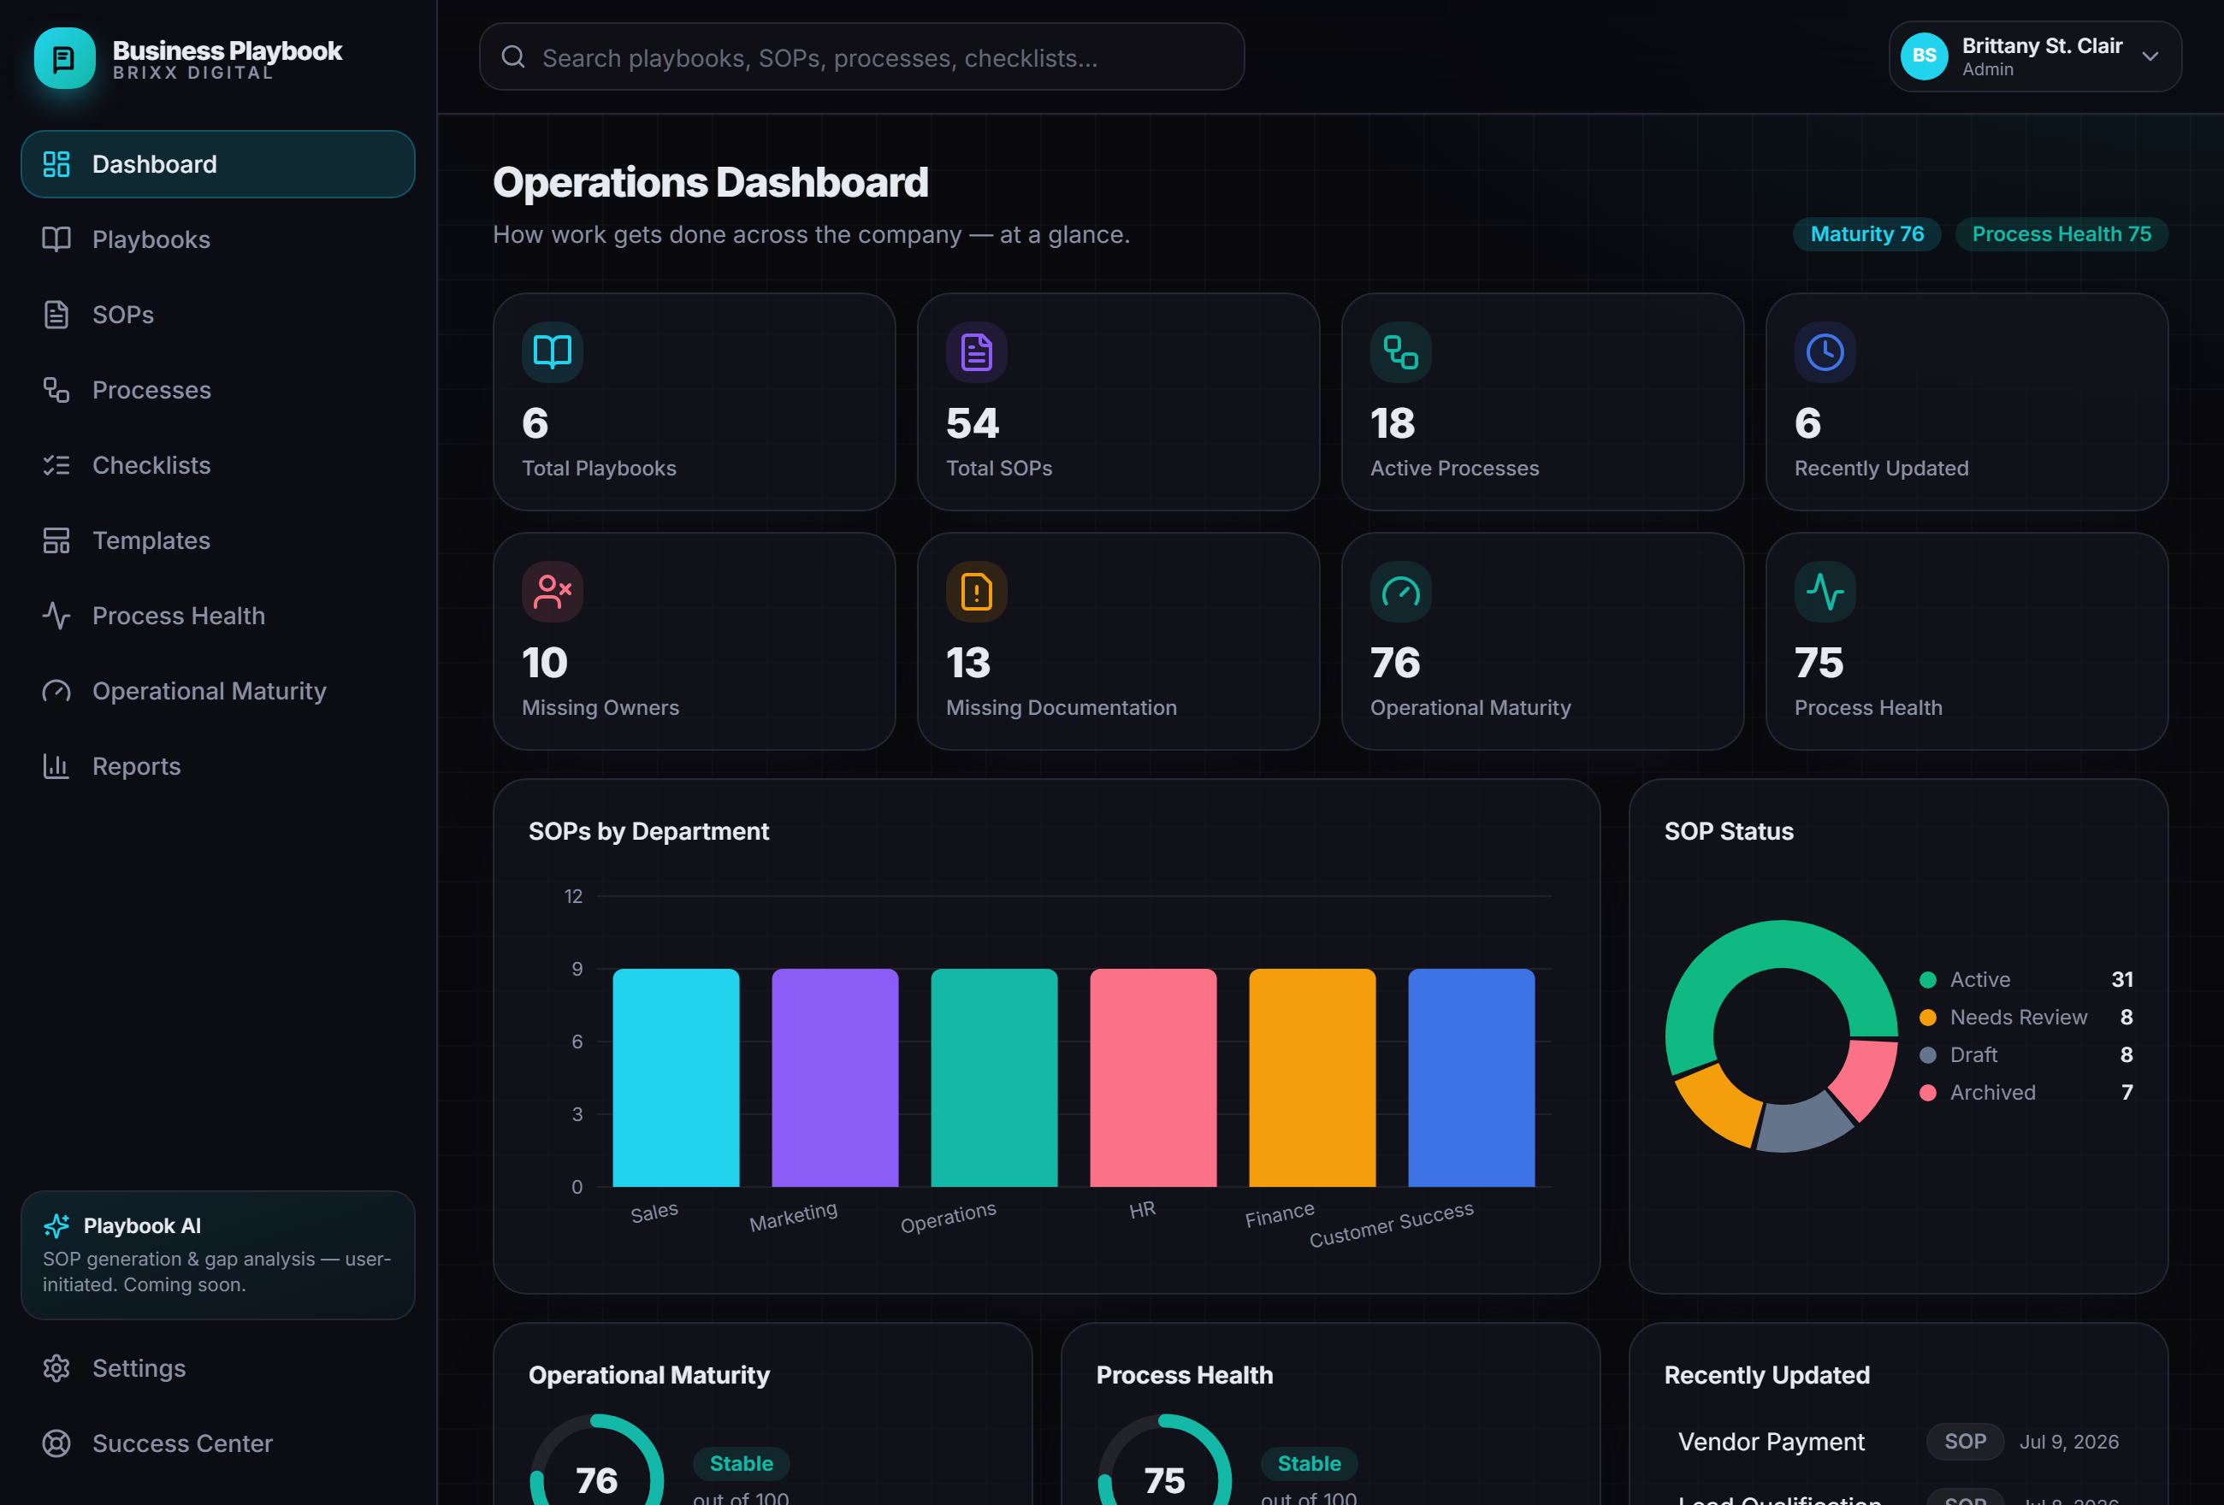
Task: Click the alert file icon on Missing Documentation card
Action: 976,591
